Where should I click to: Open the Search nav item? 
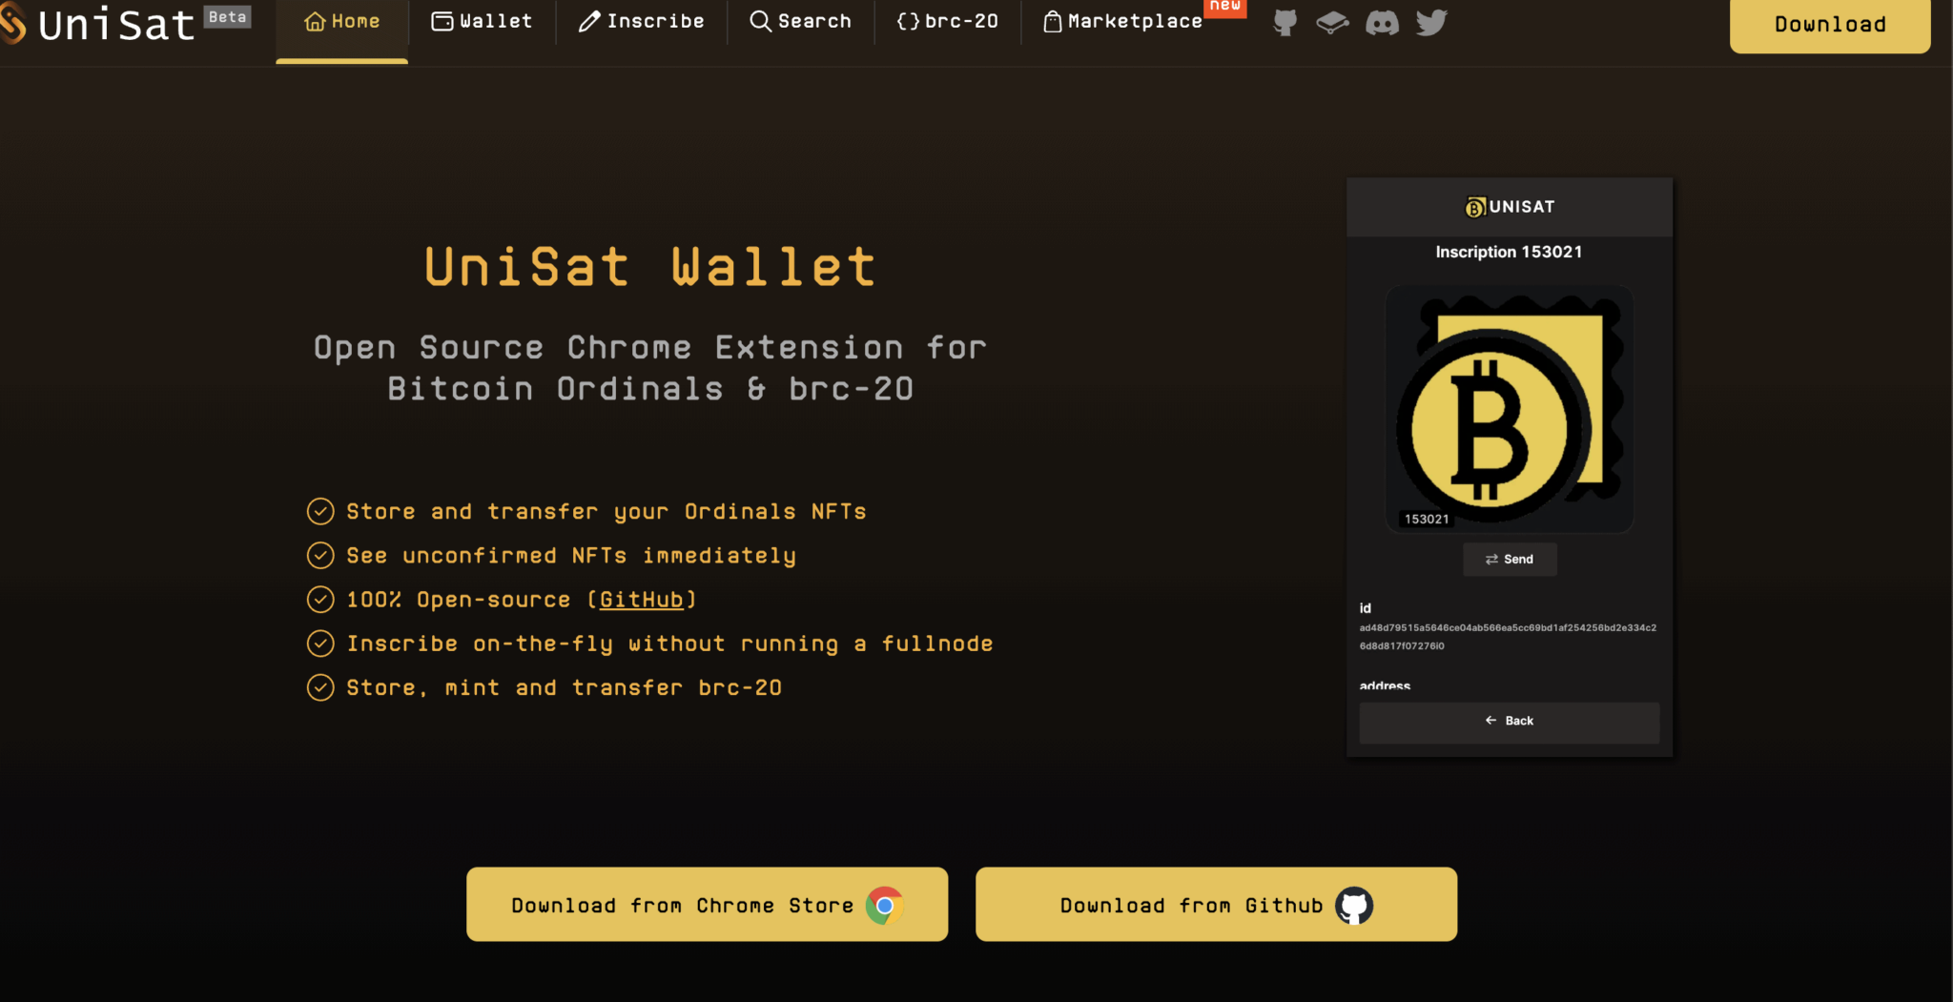800,22
